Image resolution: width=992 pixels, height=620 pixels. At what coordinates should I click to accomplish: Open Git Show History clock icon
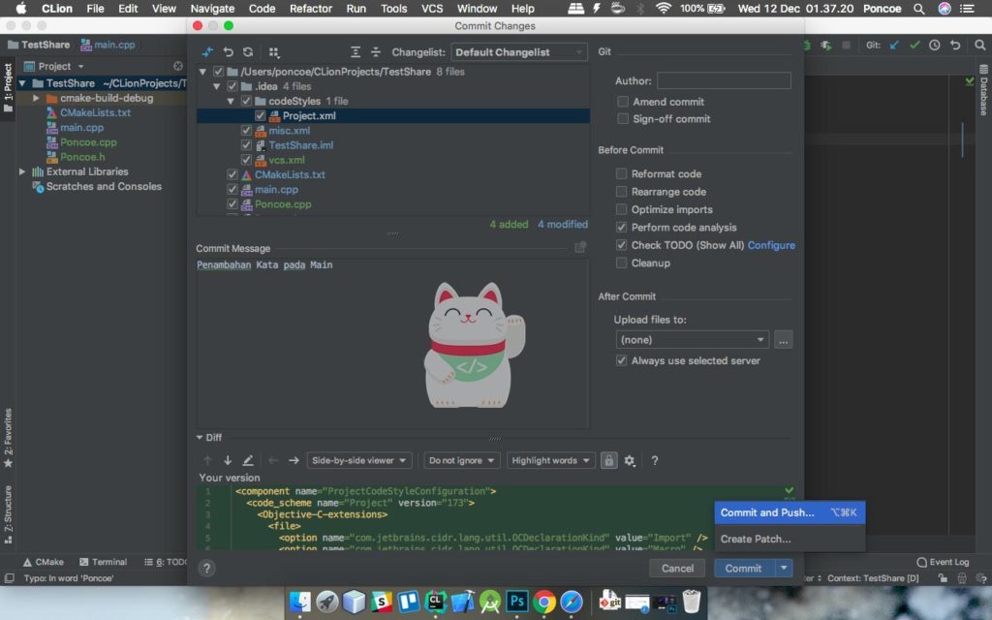click(x=935, y=45)
